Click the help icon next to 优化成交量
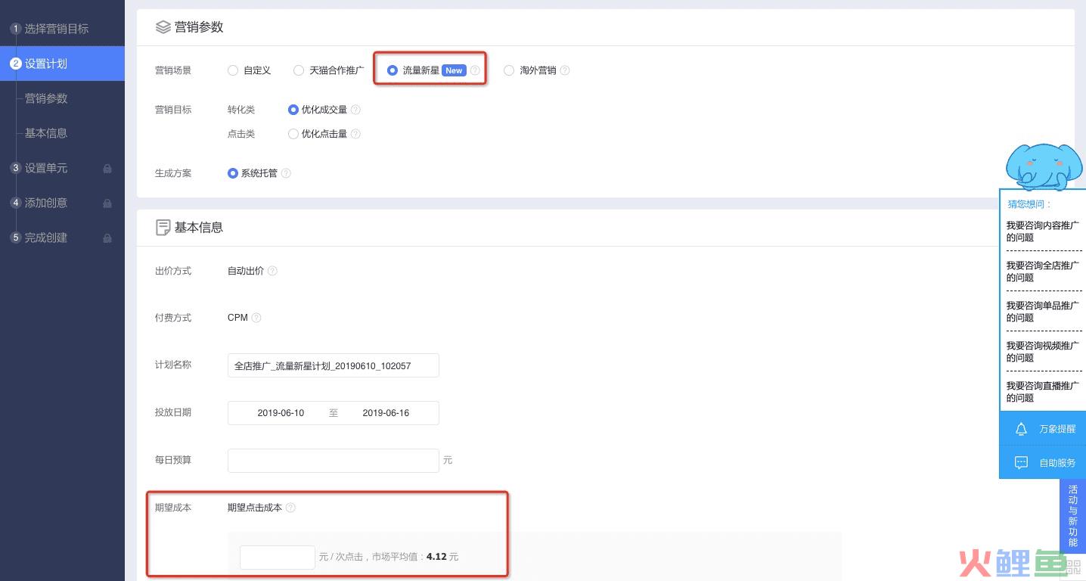The height and width of the screenshot is (581, 1086). click(x=355, y=110)
